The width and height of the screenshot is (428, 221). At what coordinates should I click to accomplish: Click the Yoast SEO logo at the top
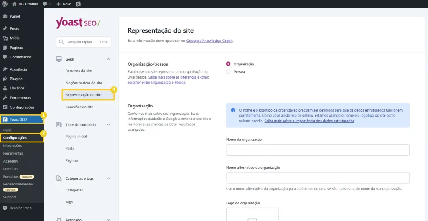tap(78, 23)
